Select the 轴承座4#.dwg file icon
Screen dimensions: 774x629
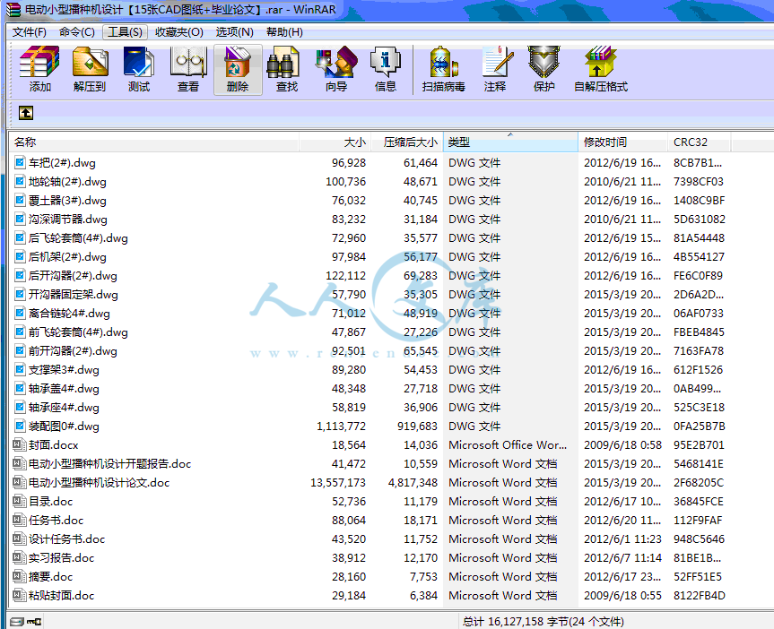pos(20,407)
